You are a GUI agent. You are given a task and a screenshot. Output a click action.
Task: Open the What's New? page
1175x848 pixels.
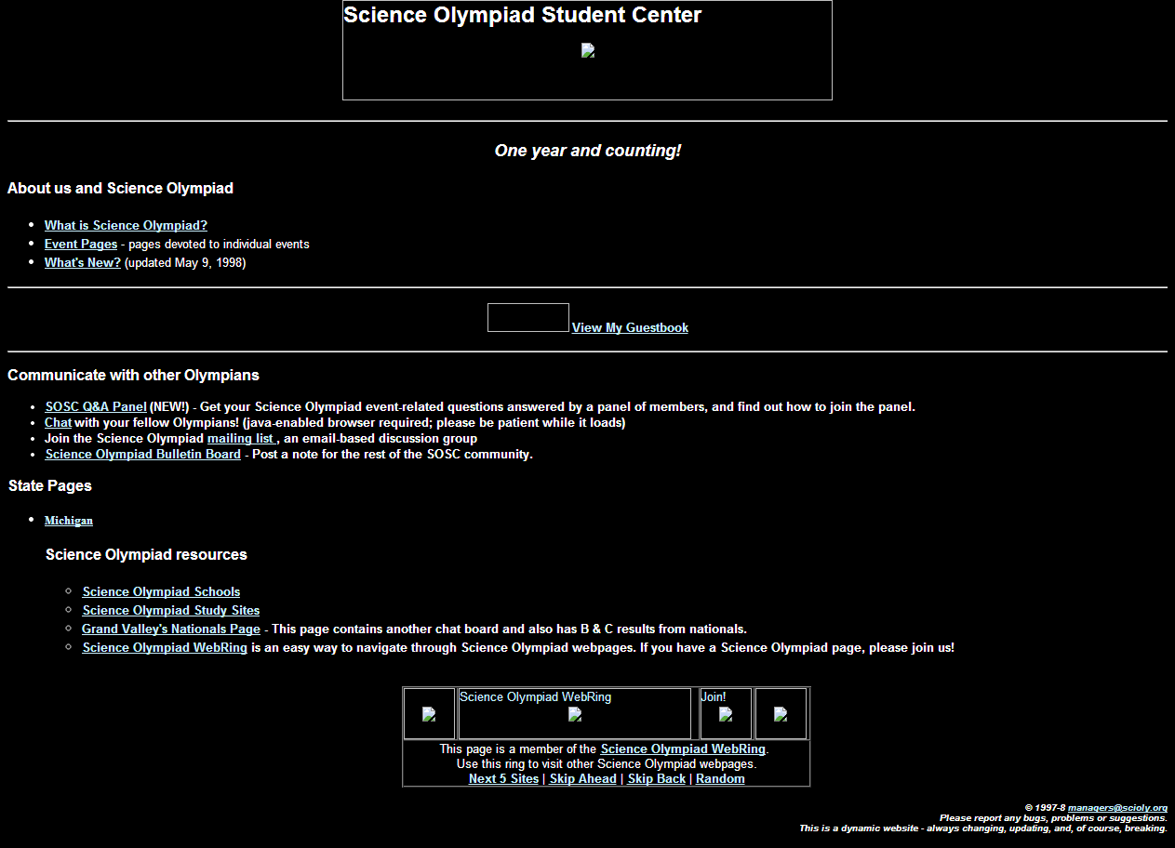click(x=83, y=262)
